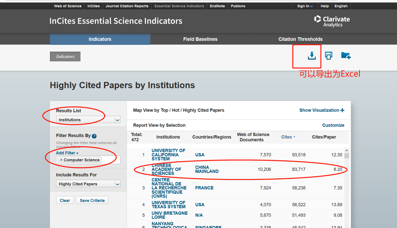397x228 pixels.
Task: Open University of Texas System link
Action: (x=169, y=204)
